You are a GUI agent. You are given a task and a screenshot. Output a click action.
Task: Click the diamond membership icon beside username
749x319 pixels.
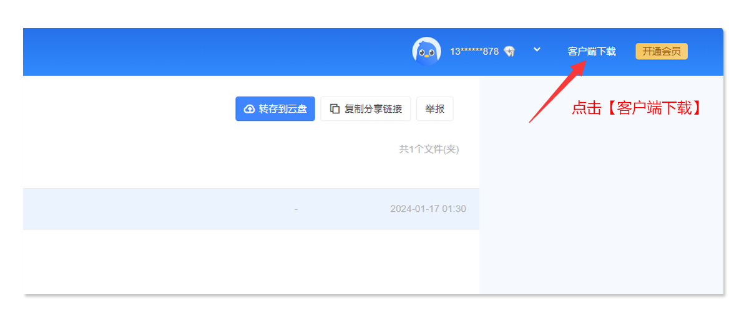pos(509,52)
